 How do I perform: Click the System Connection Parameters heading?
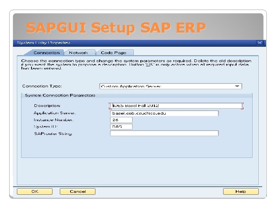point(60,95)
